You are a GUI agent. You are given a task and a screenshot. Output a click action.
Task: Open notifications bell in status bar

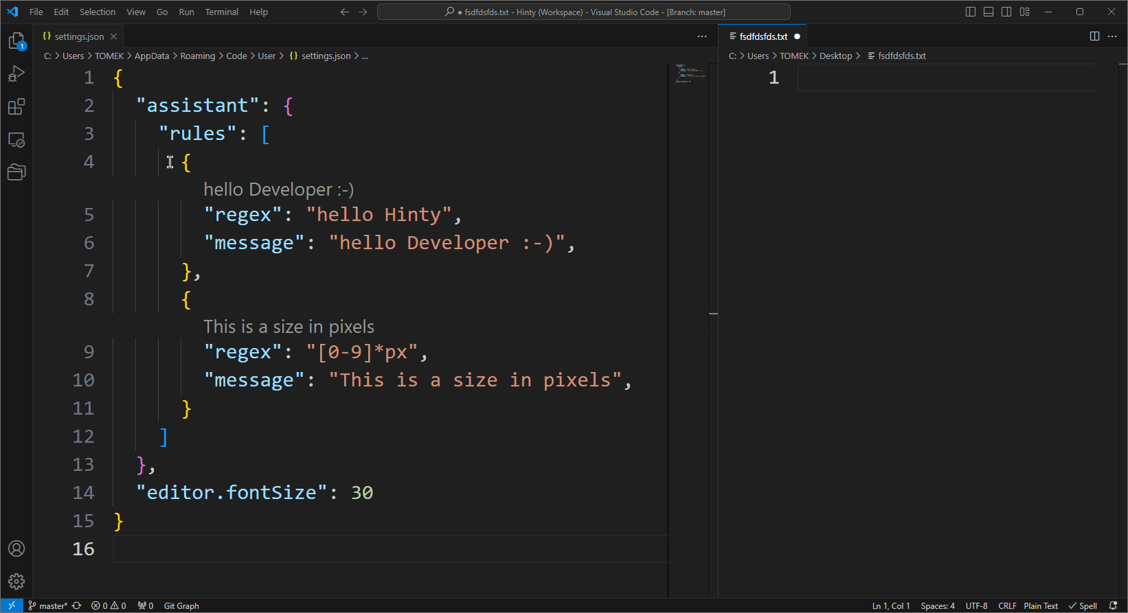[x=1113, y=605]
